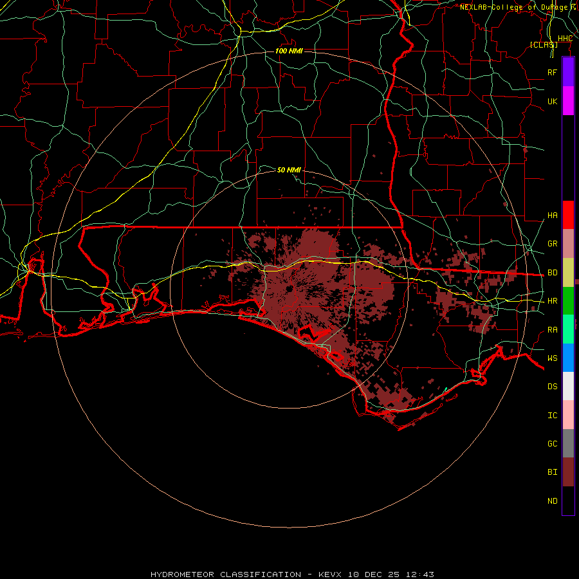
Task: Click the 'RA' legend label
Action: (552, 330)
